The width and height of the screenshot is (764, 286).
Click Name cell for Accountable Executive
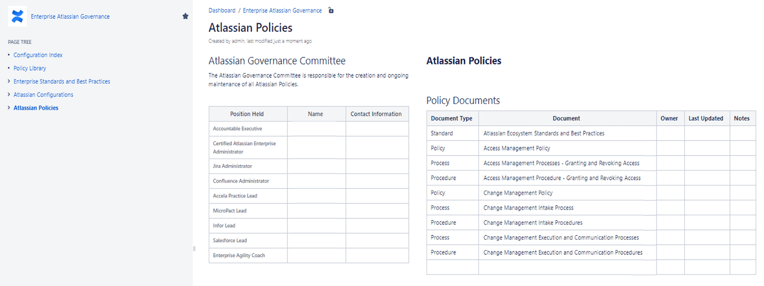click(x=317, y=128)
